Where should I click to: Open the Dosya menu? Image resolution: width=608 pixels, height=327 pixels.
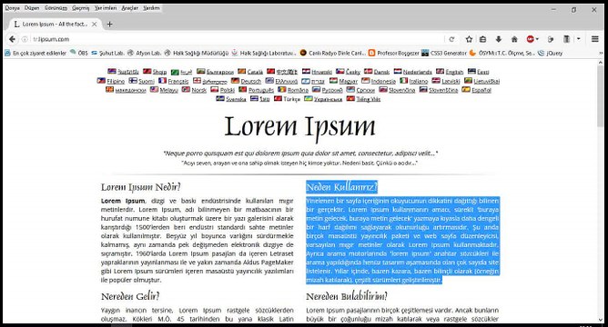[x=12, y=8]
